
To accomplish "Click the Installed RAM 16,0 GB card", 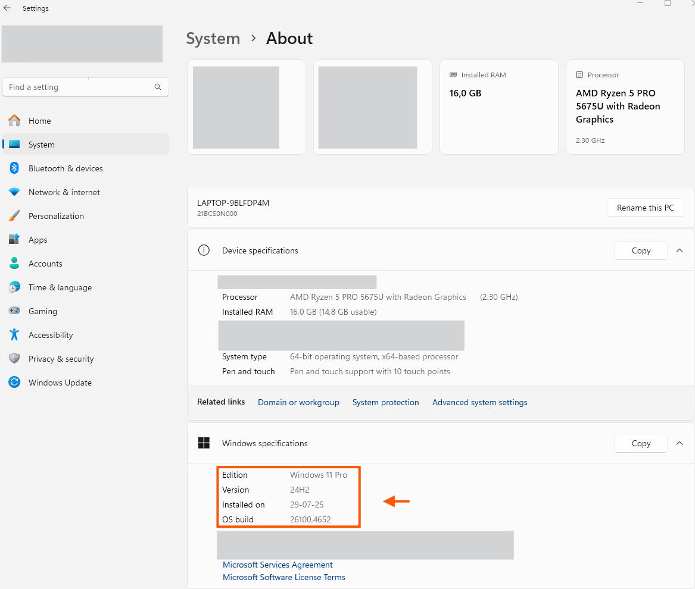I will (498, 107).
